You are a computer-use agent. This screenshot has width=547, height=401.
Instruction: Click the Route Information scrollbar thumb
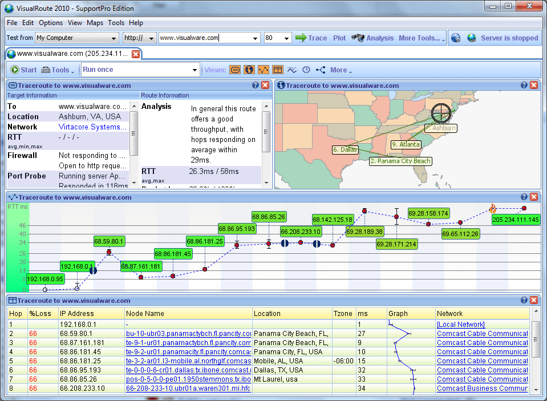coord(266,132)
